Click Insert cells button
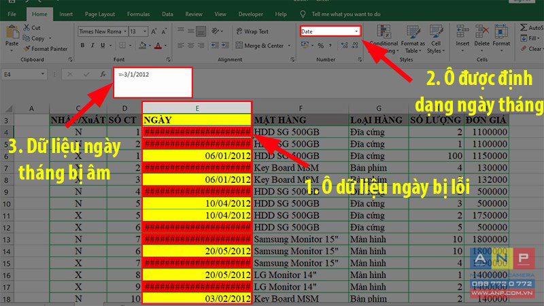Screen dimensions: 544x306 click(462, 38)
